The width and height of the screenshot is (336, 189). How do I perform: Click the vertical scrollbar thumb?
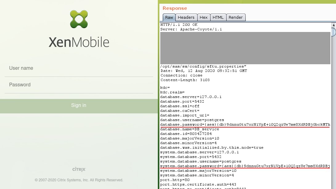pyautogui.click(x=334, y=32)
